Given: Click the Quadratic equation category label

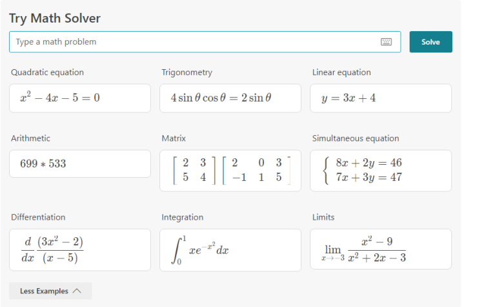Looking at the screenshot, I should pyautogui.click(x=47, y=72).
